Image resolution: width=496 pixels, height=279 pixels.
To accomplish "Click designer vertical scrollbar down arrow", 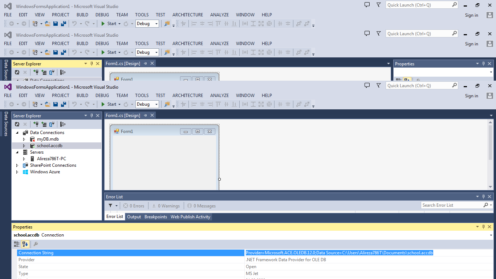I will coord(491,187).
